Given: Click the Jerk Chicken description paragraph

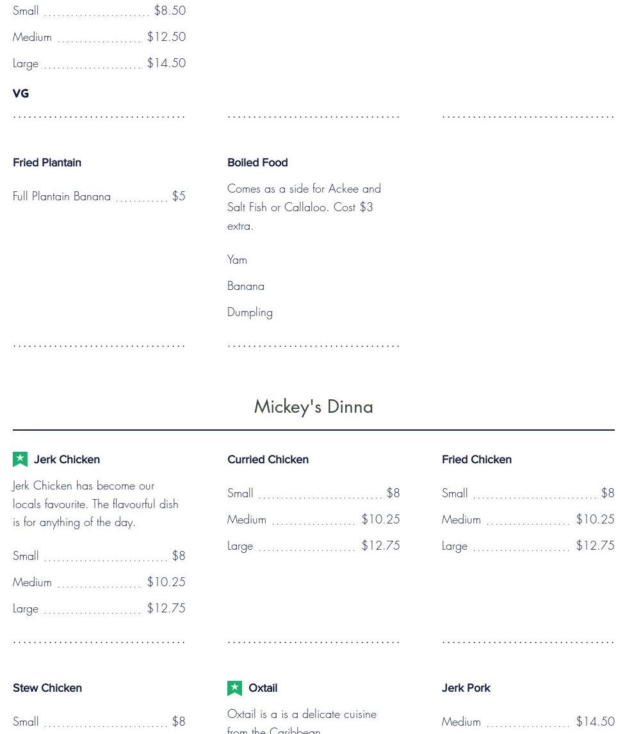Looking at the screenshot, I should click(95, 504).
